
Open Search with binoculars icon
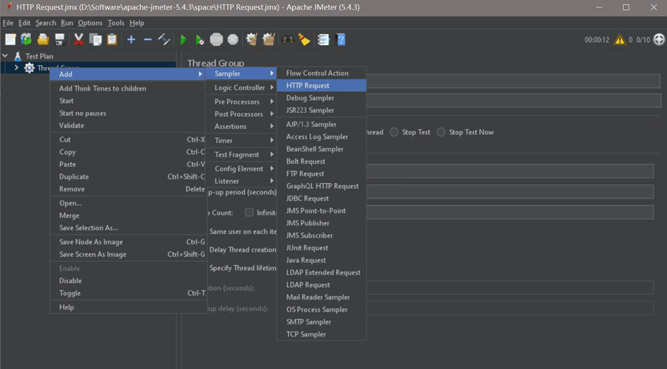click(x=288, y=40)
